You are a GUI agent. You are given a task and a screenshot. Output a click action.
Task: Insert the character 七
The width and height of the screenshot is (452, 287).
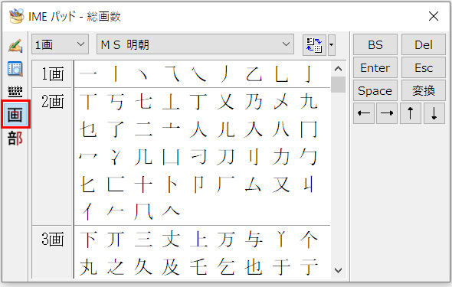[143, 101]
